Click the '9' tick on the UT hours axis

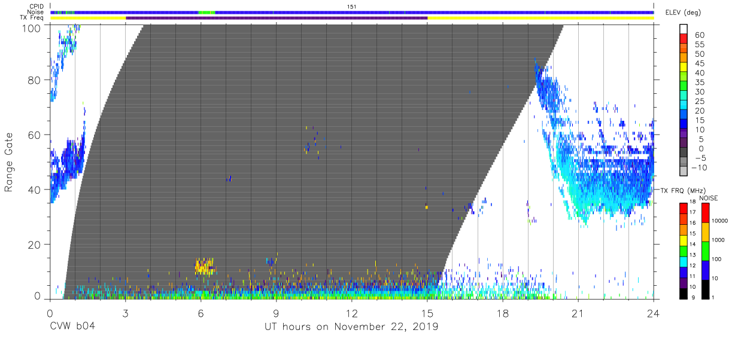click(276, 313)
